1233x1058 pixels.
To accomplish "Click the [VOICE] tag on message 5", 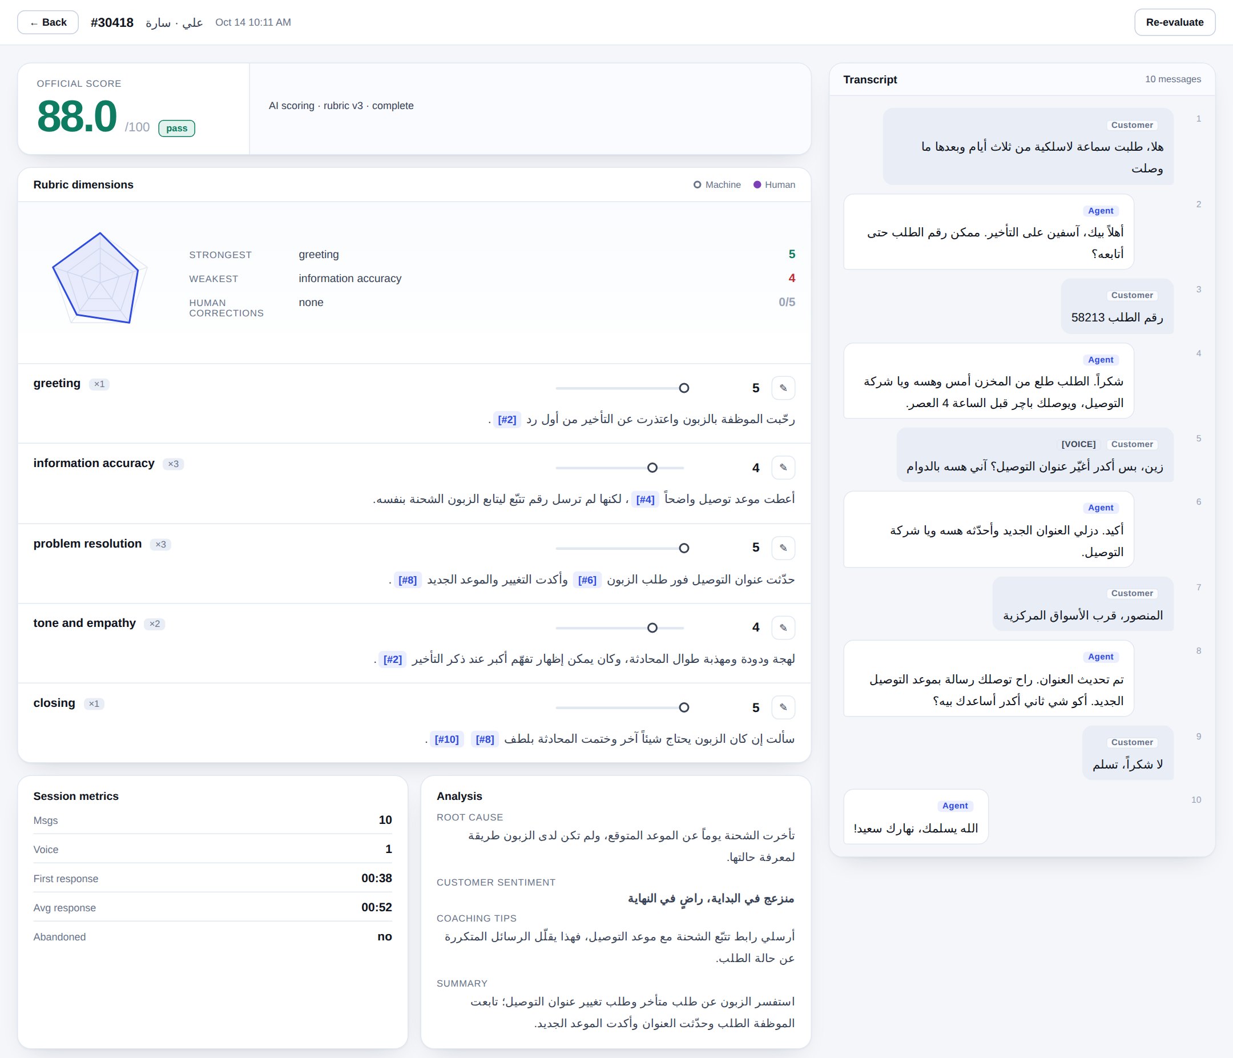I will tap(1078, 445).
